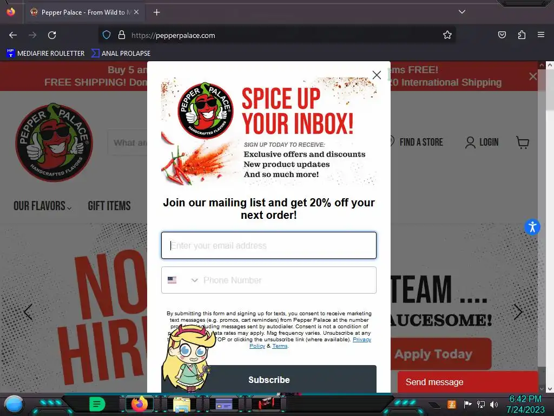Open the Privacy Policy link
The width and height of the screenshot is (554, 416).
pyautogui.click(x=362, y=340)
